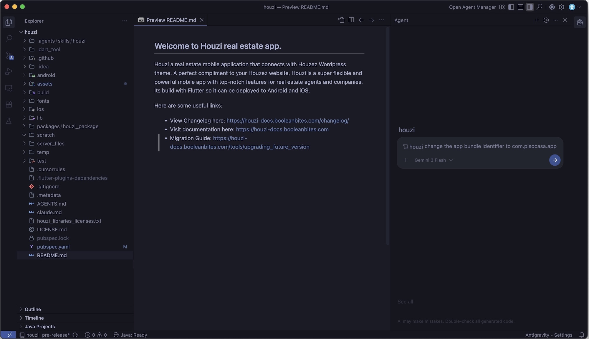The height and width of the screenshot is (339, 589).
Task: Synchronize changes via status bar sync icon
Action: point(75,335)
